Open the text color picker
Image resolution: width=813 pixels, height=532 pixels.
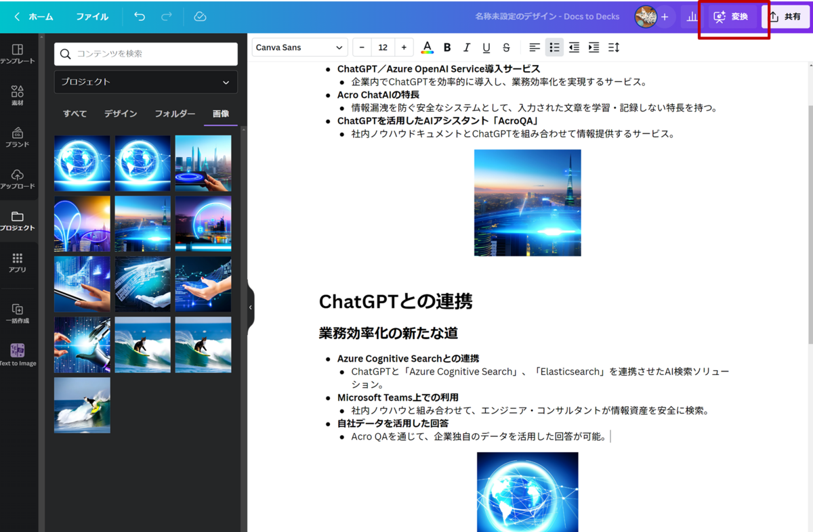click(427, 47)
